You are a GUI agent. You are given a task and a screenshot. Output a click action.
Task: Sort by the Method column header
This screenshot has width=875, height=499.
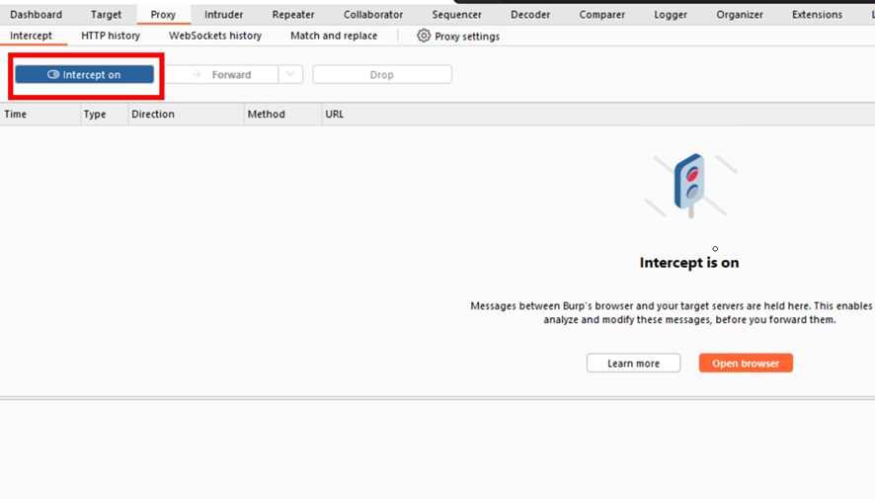pyautogui.click(x=282, y=114)
